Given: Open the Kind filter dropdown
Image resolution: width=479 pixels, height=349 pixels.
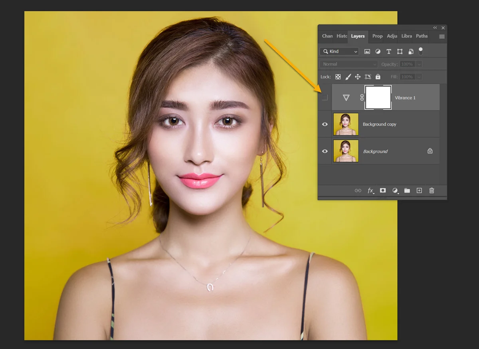Looking at the screenshot, I should click(x=339, y=52).
